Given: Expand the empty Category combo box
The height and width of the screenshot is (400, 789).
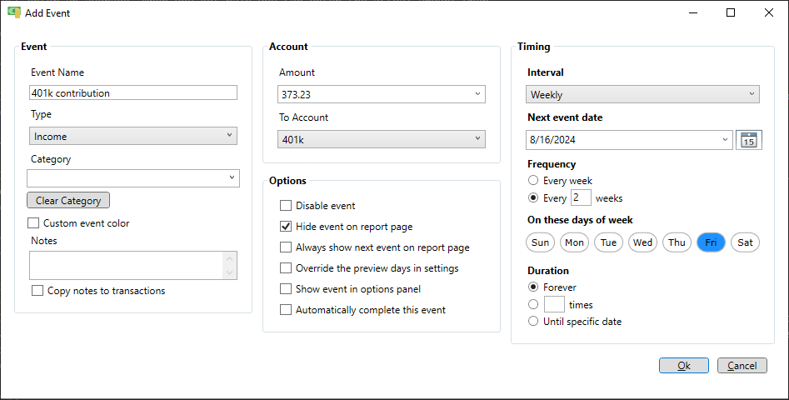Looking at the screenshot, I should 133,178.
